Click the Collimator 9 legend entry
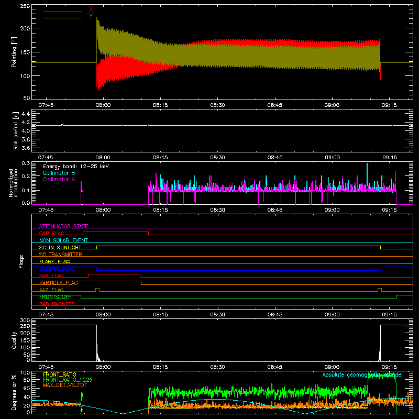Image resolution: width=419 pixels, height=419 pixels. pyautogui.click(x=59, y=179)
